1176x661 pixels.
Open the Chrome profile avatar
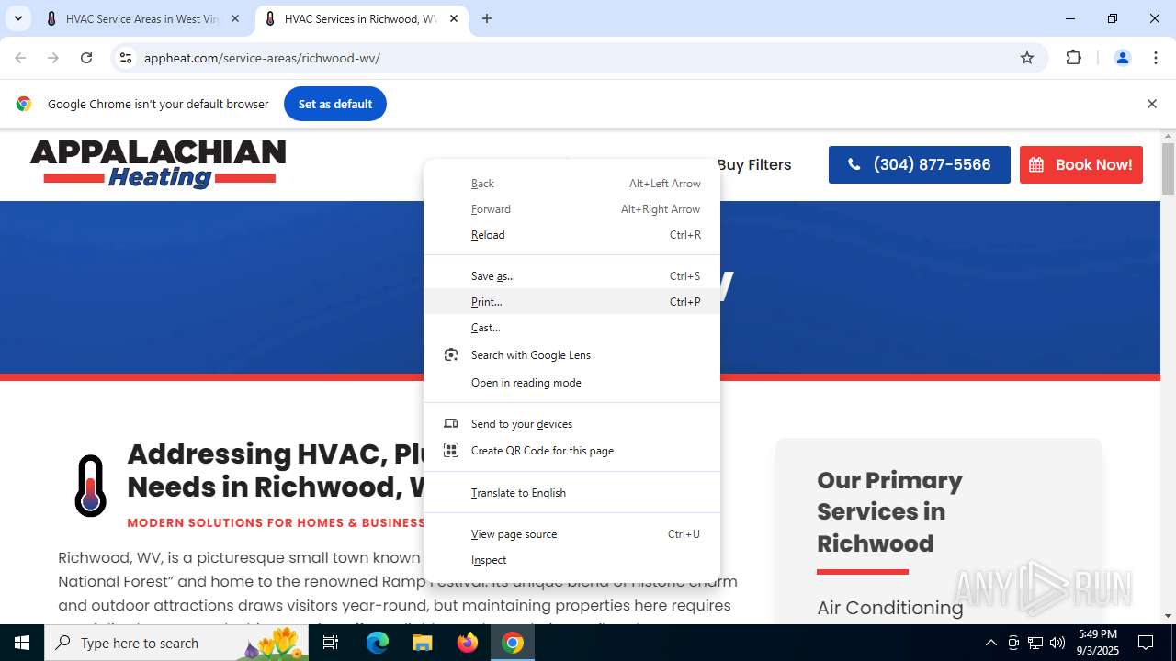[x=1122, y=58]
